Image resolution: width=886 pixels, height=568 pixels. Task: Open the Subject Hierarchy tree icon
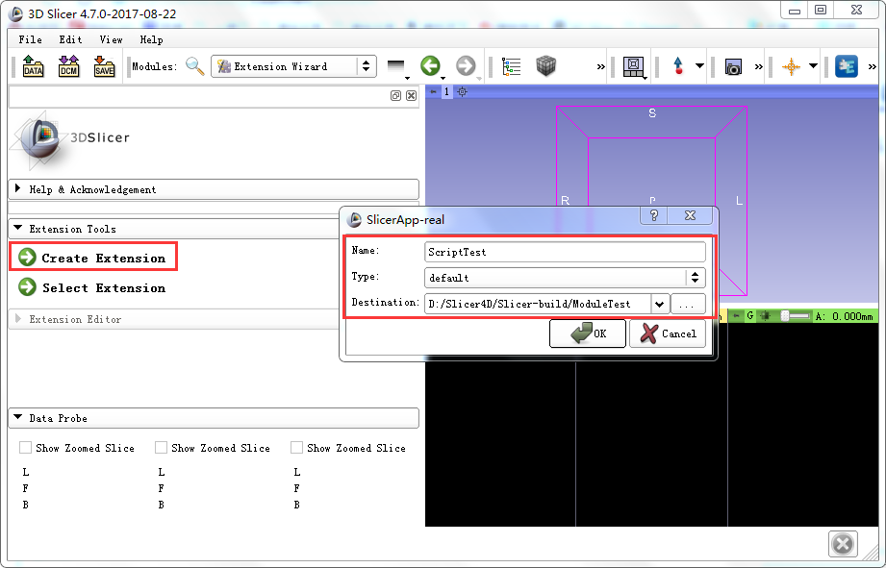point(511,66)
